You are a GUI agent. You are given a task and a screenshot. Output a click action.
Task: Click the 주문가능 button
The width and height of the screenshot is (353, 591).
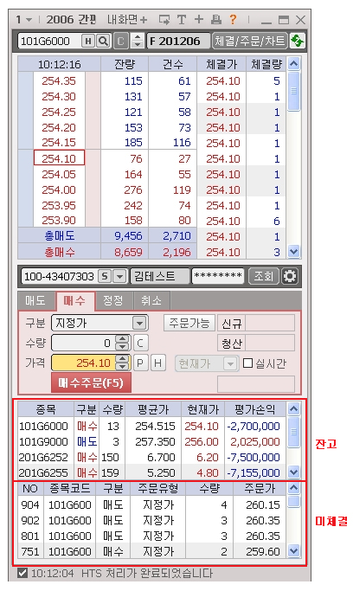click(x=189, y=323)
